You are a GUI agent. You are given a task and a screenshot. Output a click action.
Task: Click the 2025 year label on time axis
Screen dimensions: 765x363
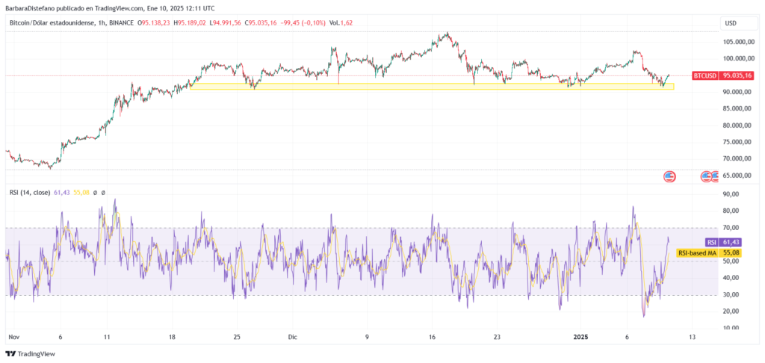(580, 337)
